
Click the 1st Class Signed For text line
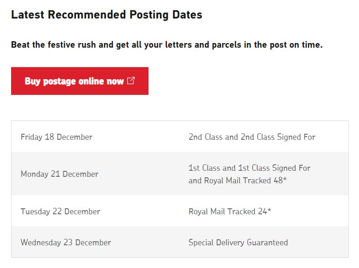249,168
